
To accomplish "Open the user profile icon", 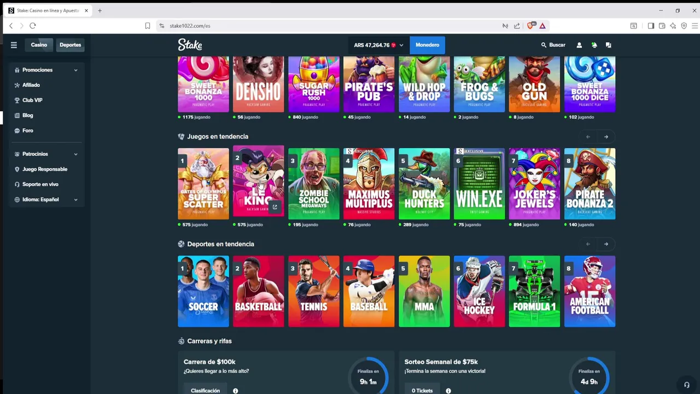I will click(x=579, y=45).
